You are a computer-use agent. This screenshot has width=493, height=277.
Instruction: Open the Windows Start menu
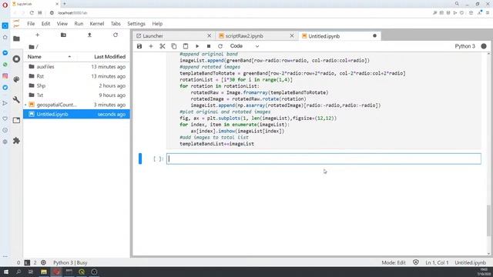(x=6, y=272)
